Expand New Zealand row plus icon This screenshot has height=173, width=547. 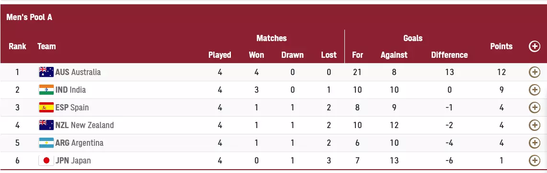535,125
